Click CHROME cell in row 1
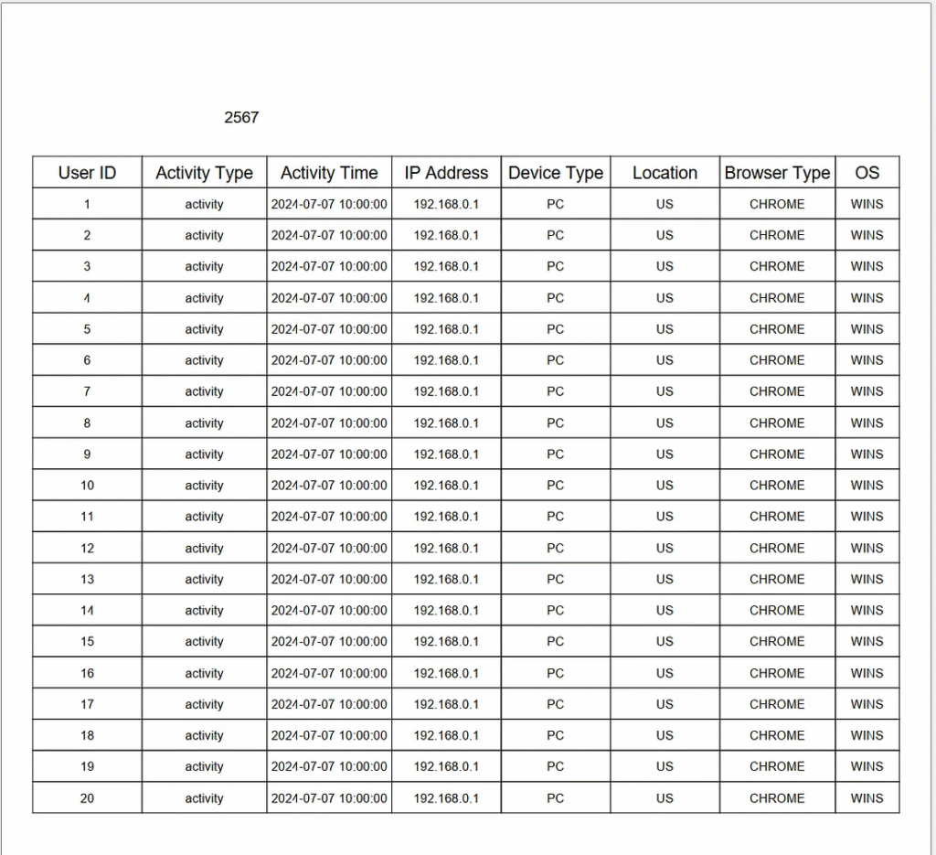 (x=777, y=204)
